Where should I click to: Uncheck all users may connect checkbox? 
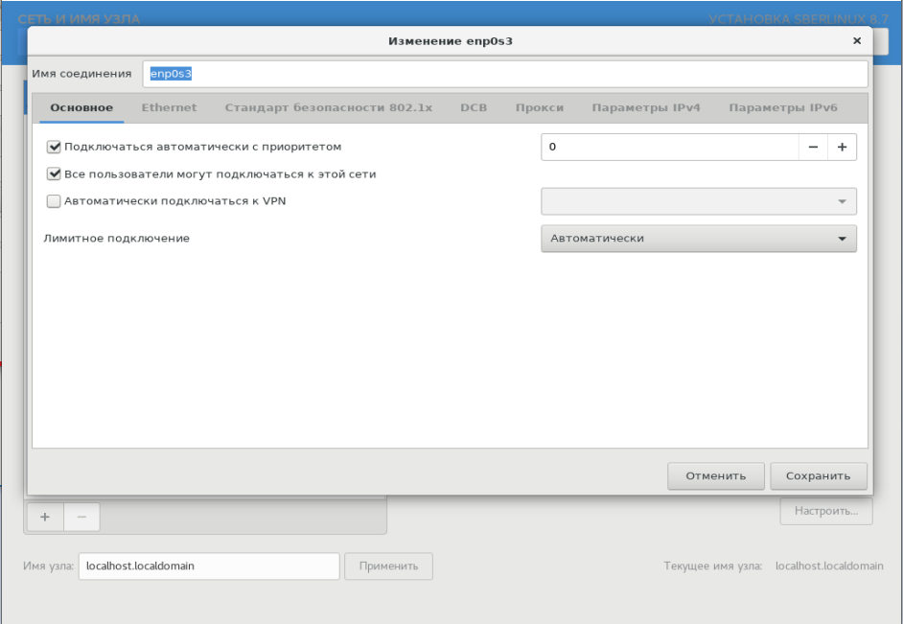(54, 174)
